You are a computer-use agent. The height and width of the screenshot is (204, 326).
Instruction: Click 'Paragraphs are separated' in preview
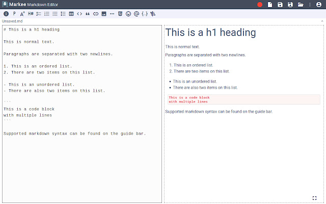point(205,55)
